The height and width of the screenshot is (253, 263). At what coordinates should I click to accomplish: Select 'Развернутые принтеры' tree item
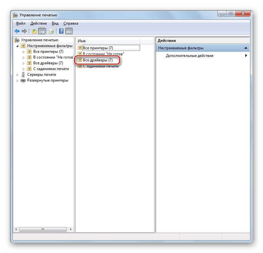(x=48, y=80)
